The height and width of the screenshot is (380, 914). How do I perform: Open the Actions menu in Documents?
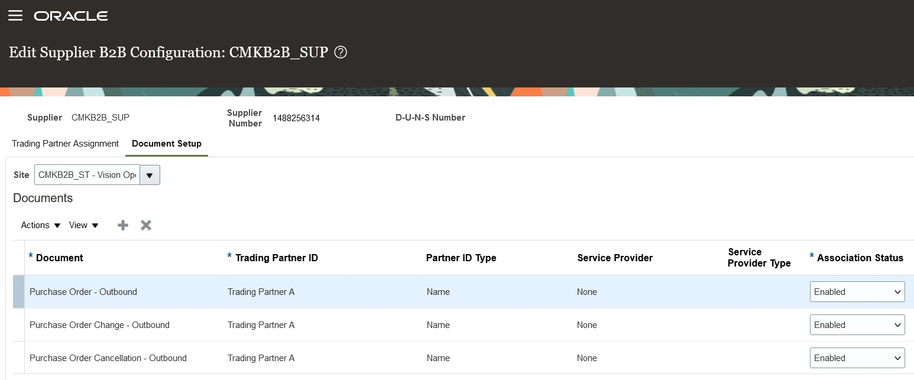click(39, 225)
